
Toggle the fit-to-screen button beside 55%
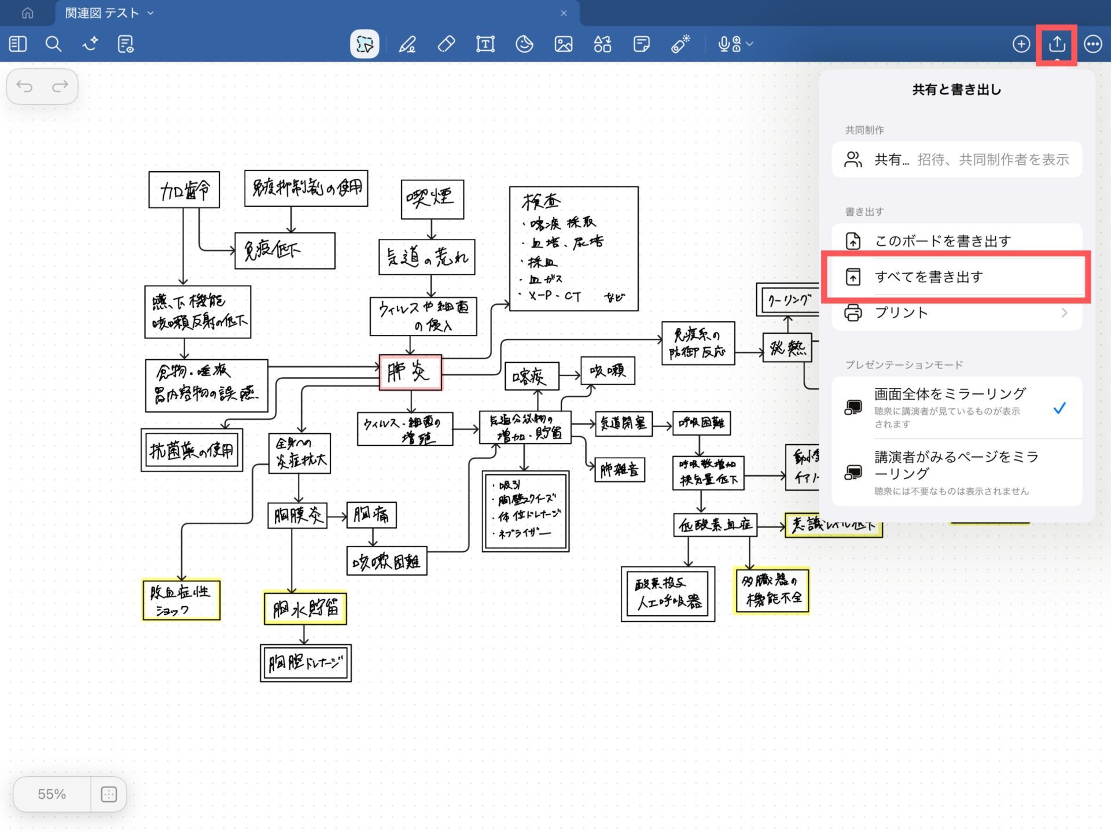point(109,794)
